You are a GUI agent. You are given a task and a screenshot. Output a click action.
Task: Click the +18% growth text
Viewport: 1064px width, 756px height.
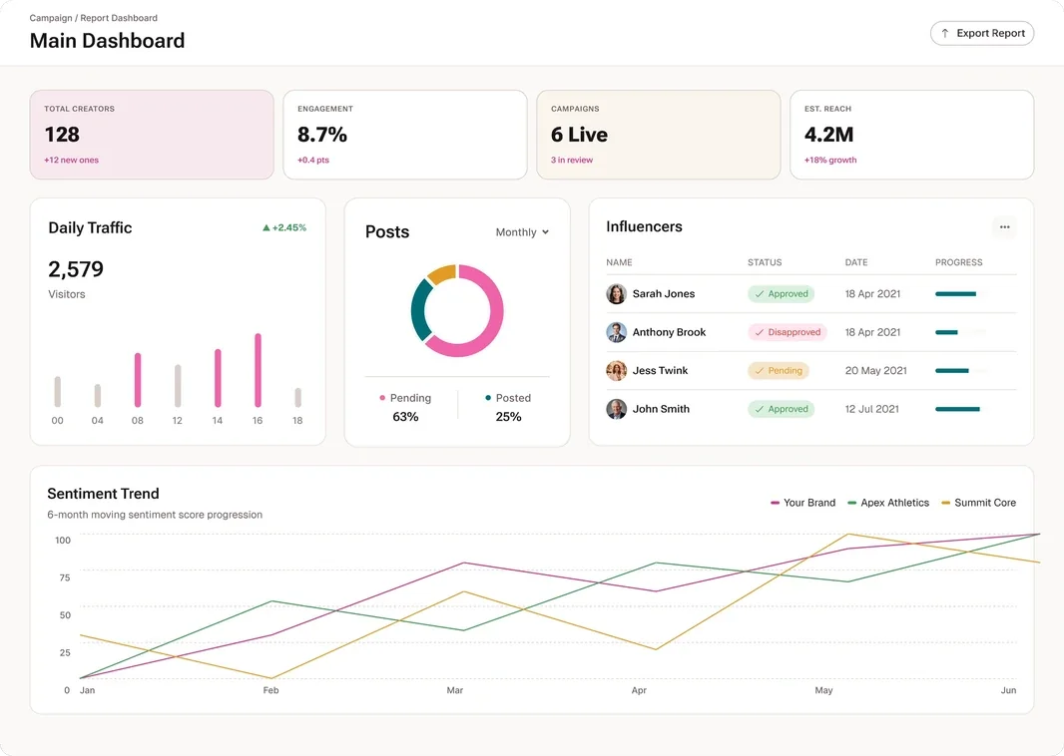(830, 160)
